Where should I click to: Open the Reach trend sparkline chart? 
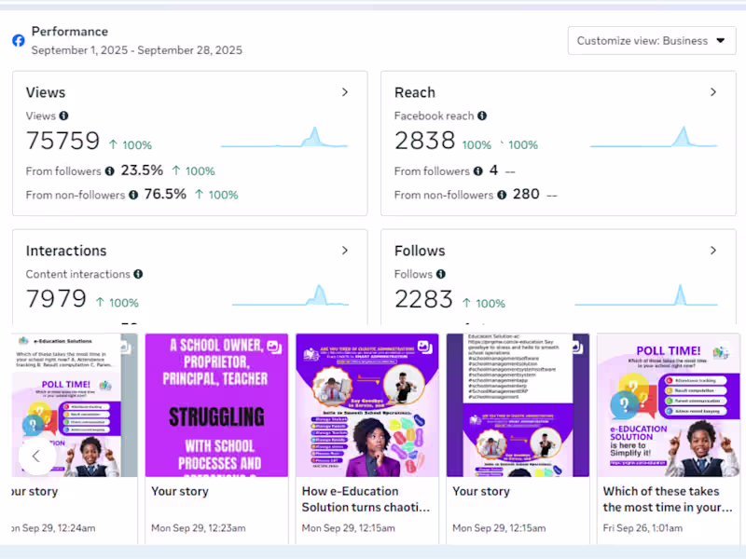coord(654,137)
